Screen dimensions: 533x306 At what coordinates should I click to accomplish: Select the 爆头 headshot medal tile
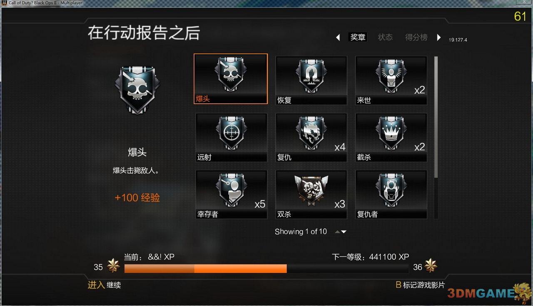point(231,79)
